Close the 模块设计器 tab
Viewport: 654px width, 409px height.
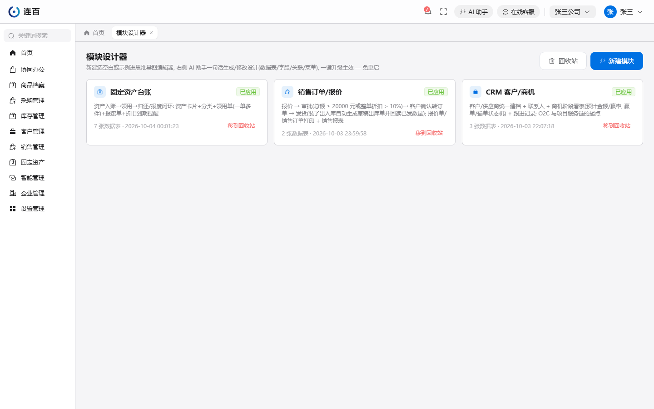tap(151, 33)
